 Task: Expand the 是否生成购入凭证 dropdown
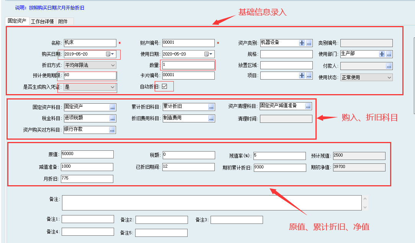(x=113, y=87)
